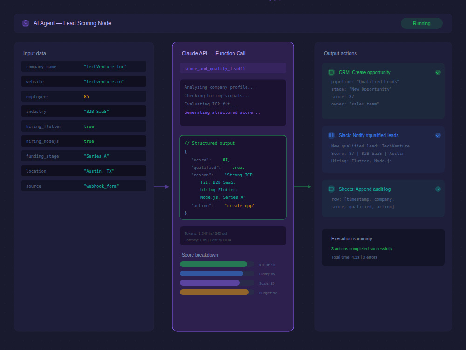Click the teal checkmark on Sheets card
The width and height of the screenshot is (466, 350).
point(438,189)
